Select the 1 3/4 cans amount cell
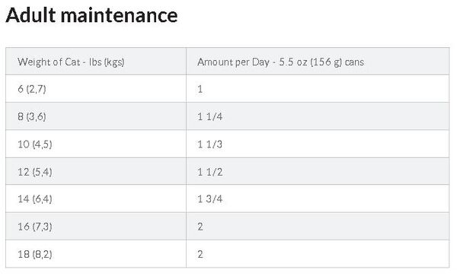 (x=318, y=198)
